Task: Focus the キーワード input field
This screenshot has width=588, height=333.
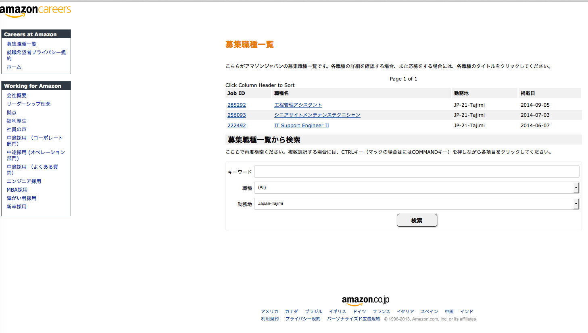Action: 417,172
